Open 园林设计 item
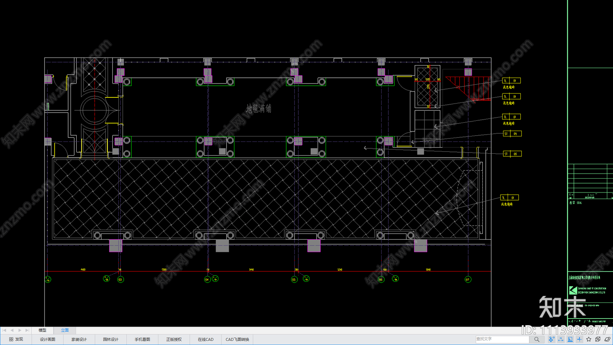The height and width of the screenshot is (345, 613). [x=111, y=339]
